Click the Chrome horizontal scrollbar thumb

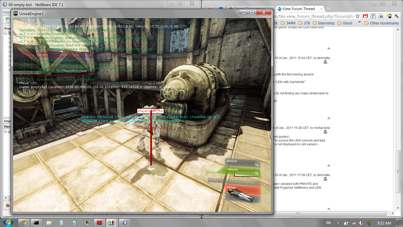[x=298, y=213]
